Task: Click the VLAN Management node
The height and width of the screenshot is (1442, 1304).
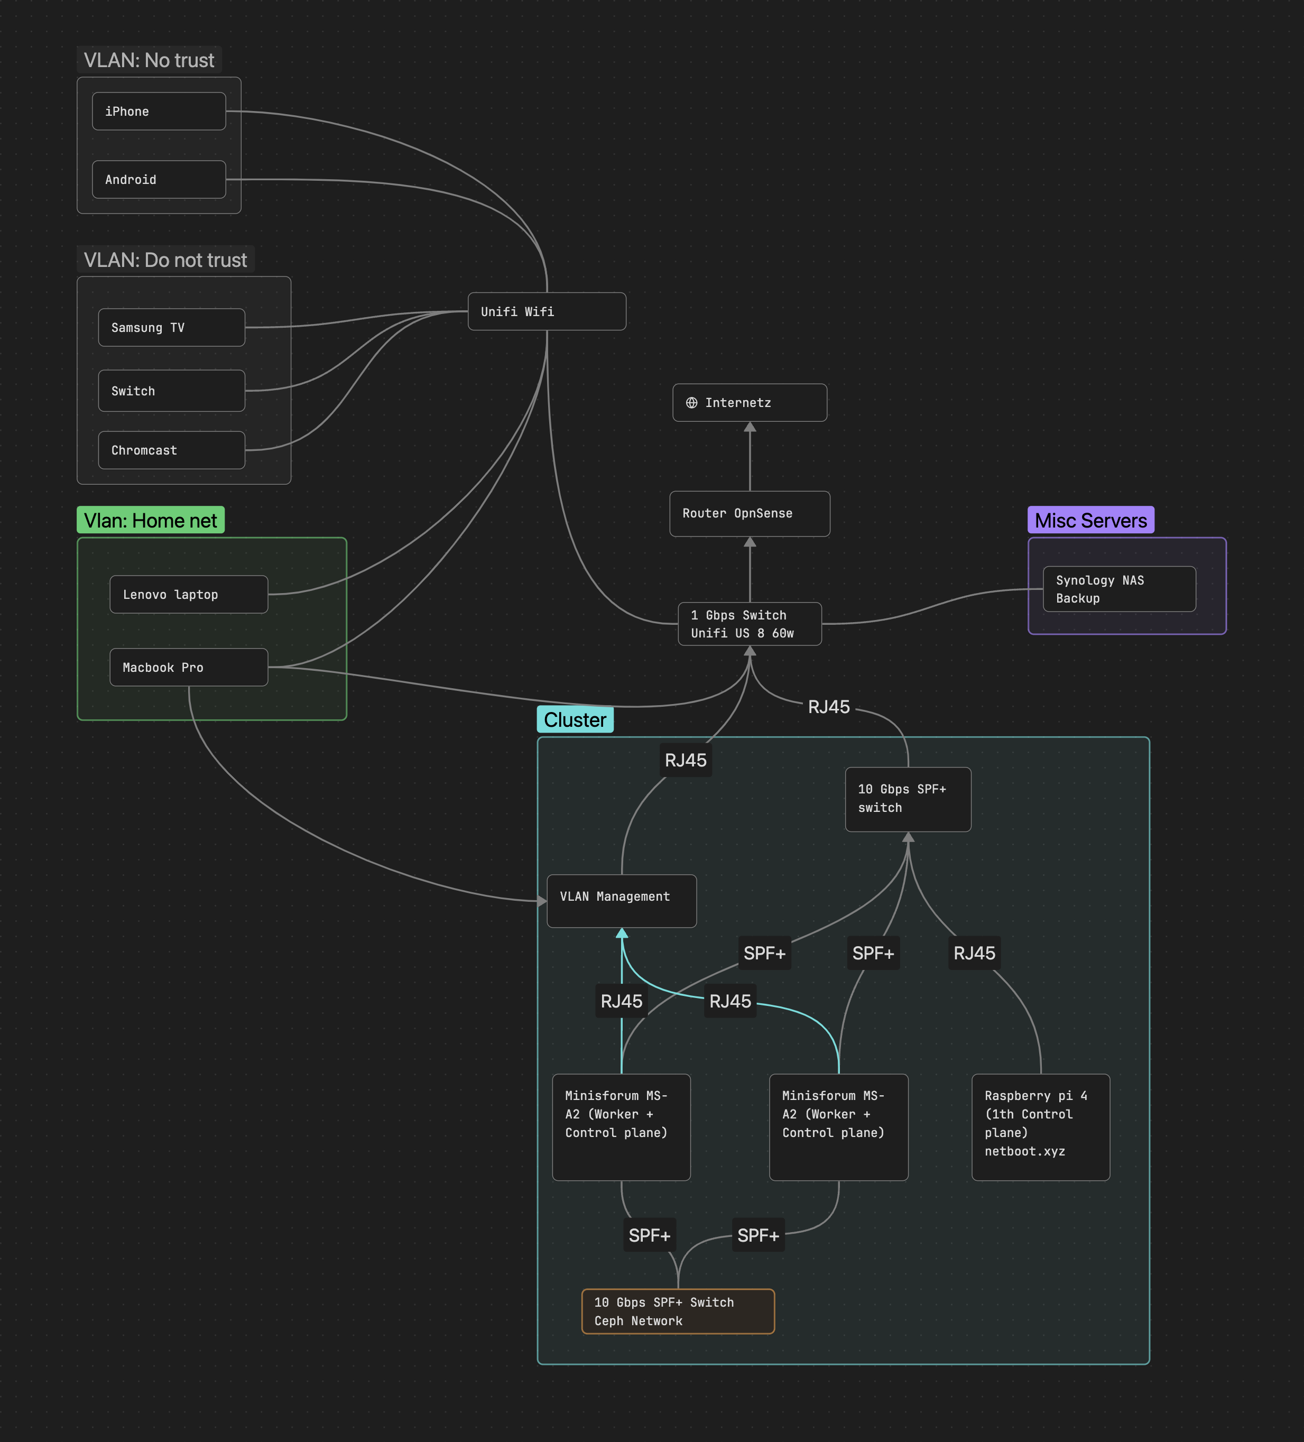Action: point(621,901)
